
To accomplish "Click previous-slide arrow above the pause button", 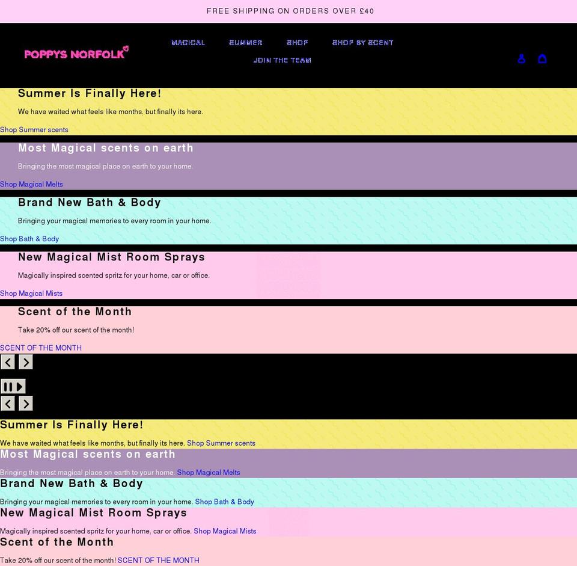I will (8, 362).
